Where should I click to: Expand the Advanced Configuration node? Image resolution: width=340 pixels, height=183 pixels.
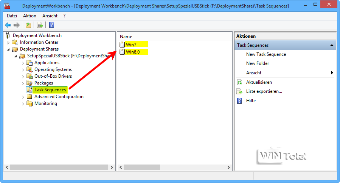tap(23, 97)
